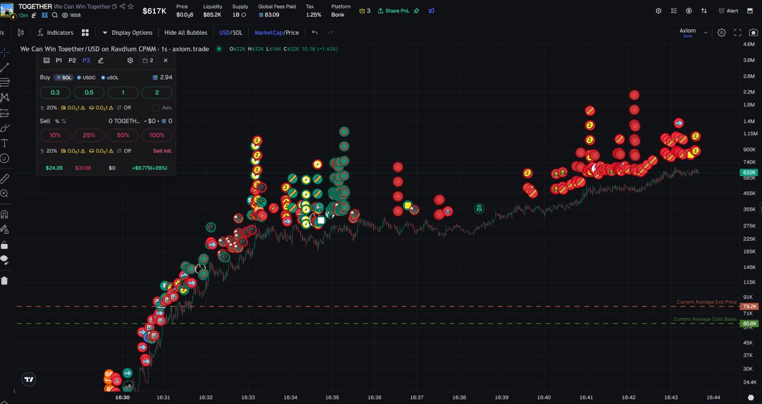
Task: Toggle stay in drawing mode
Action: [x=5, y=229]
